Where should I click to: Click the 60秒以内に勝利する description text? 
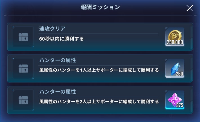62,39
